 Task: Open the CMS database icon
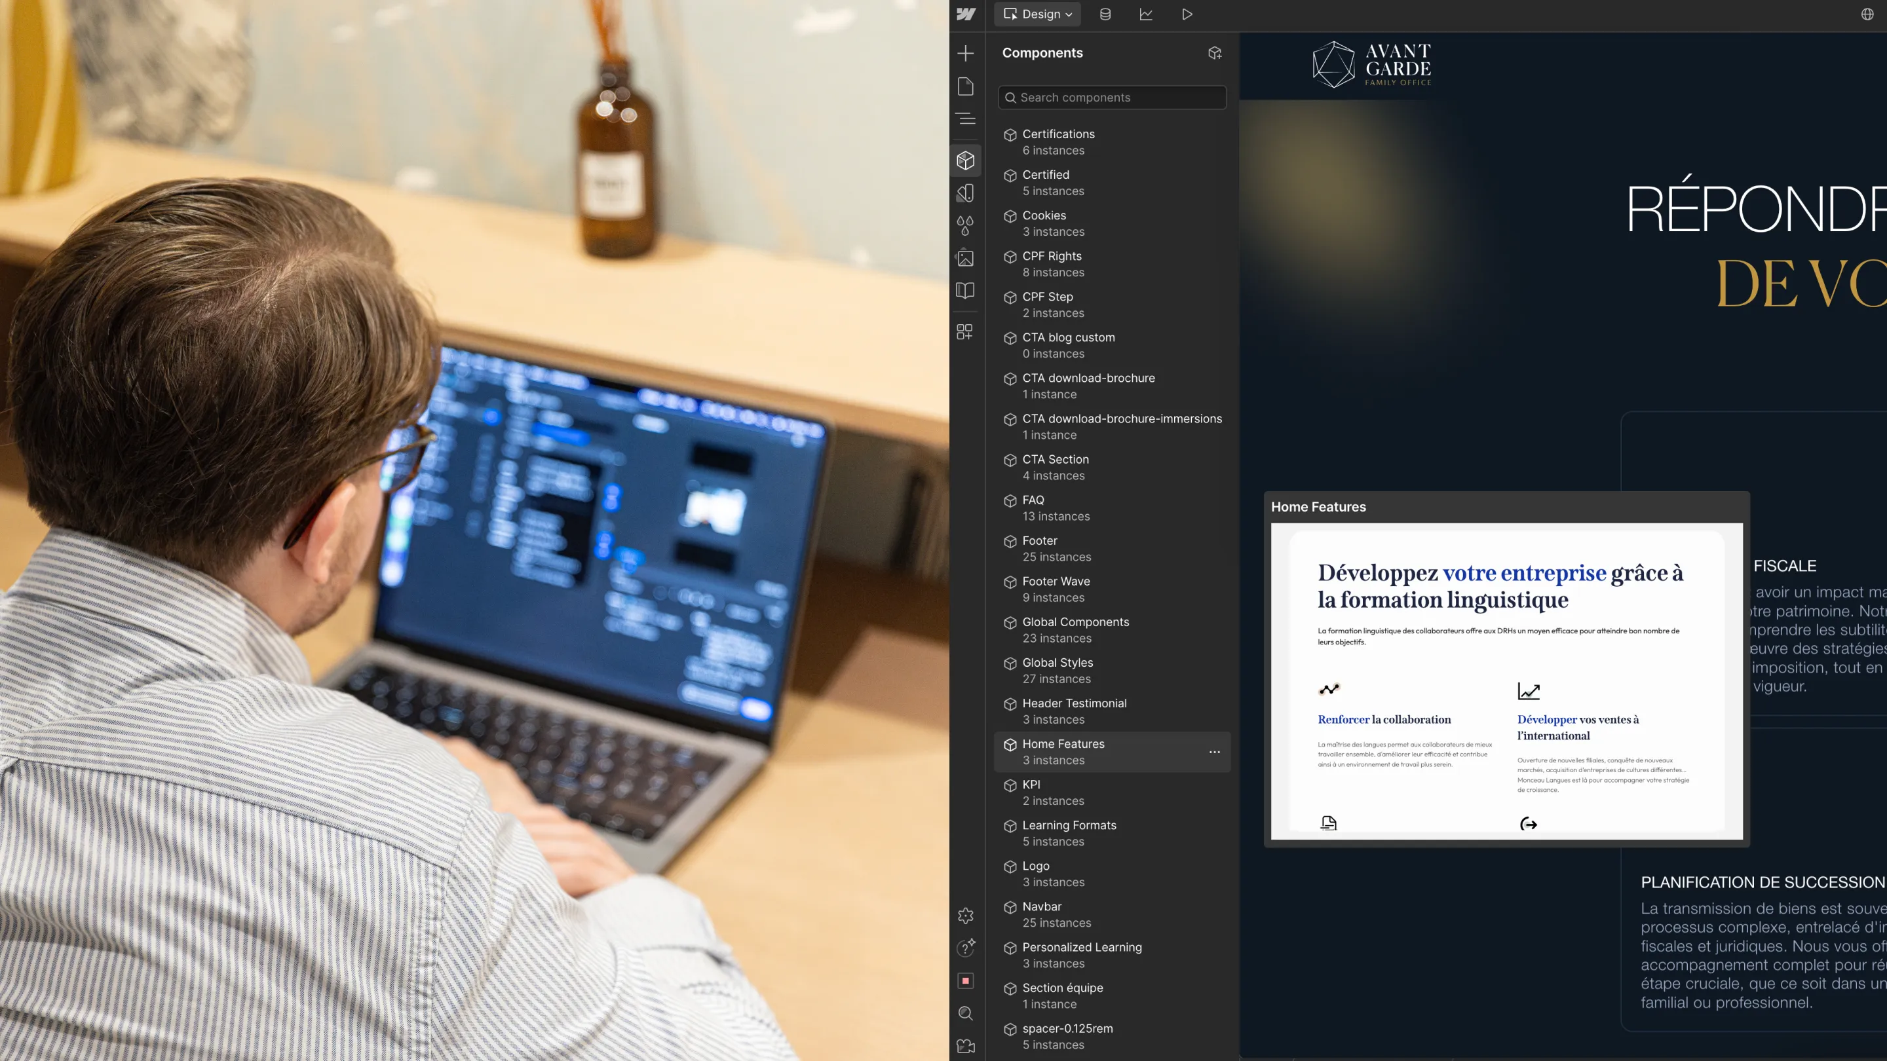coord(1105,14)
